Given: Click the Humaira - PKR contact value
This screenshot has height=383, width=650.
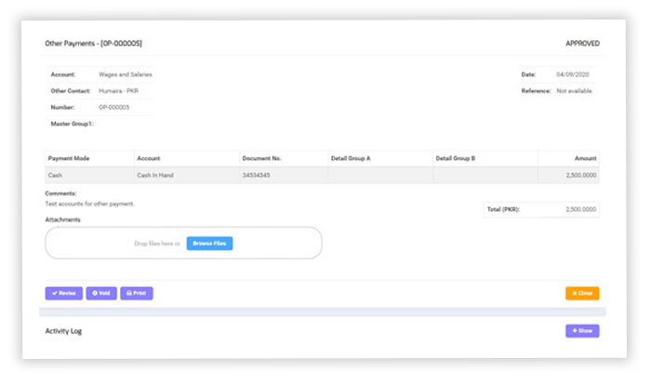Looking at the screenshot, I should point(118,91).
